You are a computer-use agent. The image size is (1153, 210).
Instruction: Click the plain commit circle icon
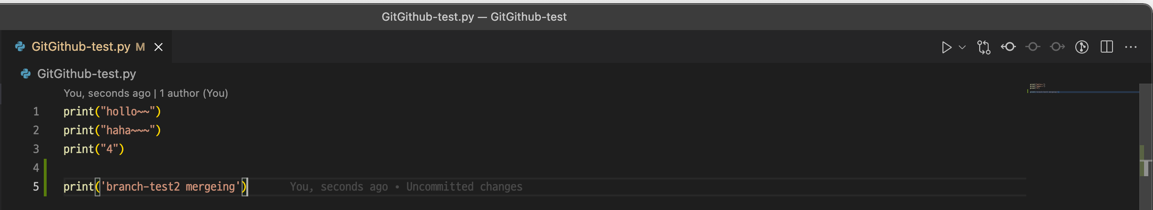[1033, 47]
